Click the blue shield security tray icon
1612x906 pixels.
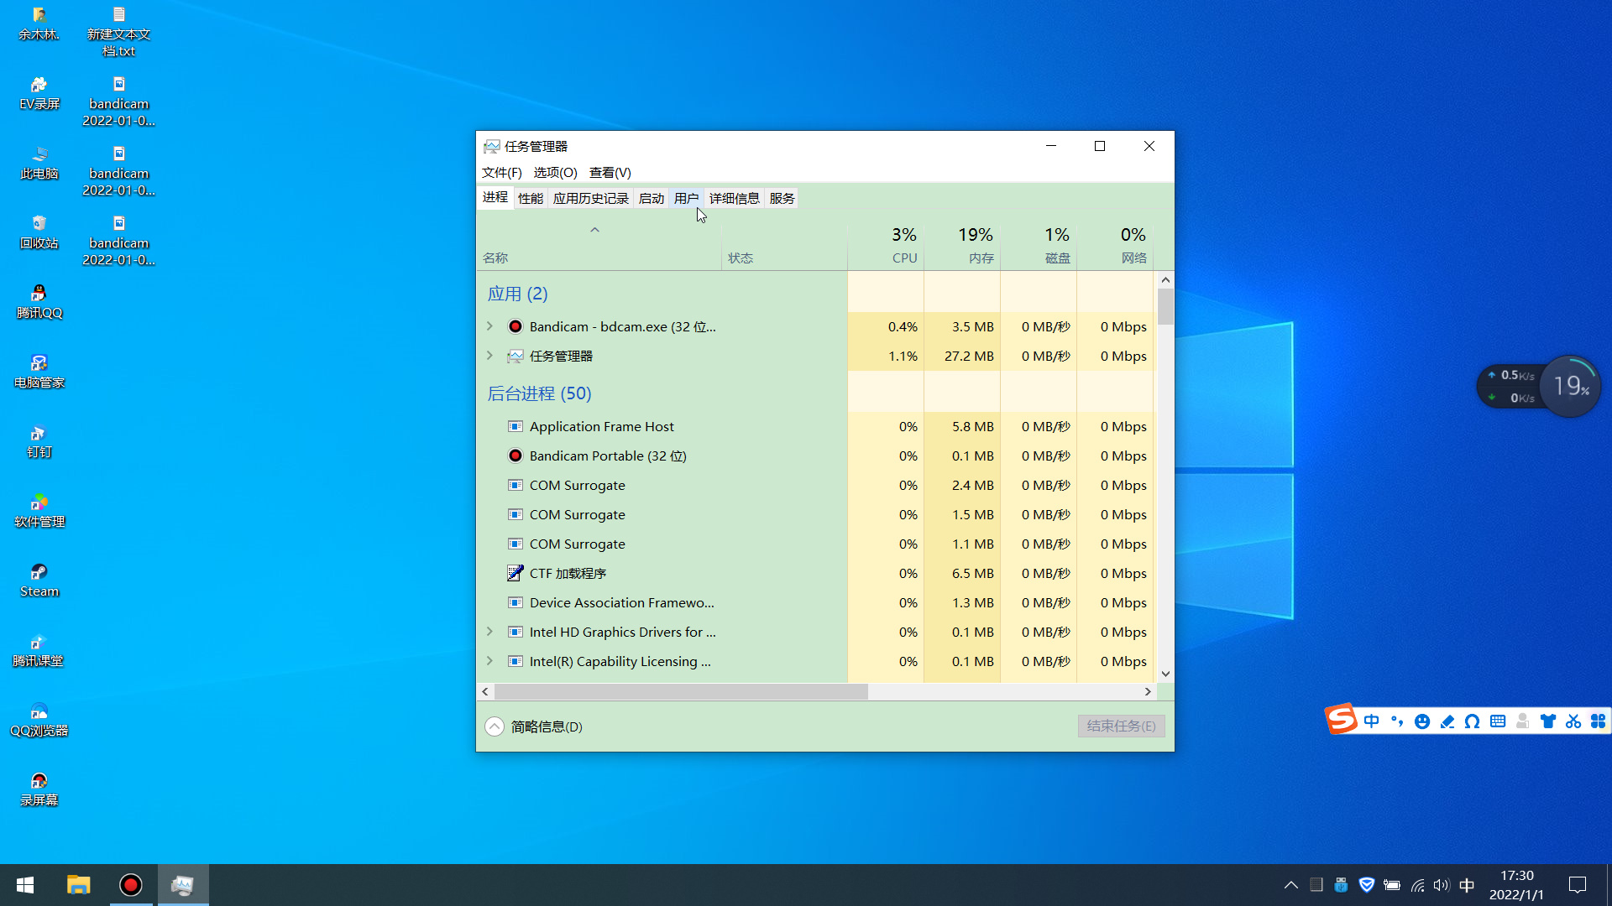[x=1366, y=884]
